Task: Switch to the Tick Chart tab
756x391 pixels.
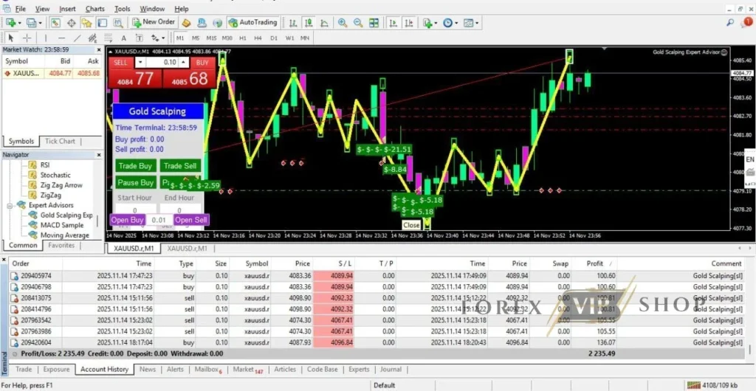Action: [x=61, y=141]
